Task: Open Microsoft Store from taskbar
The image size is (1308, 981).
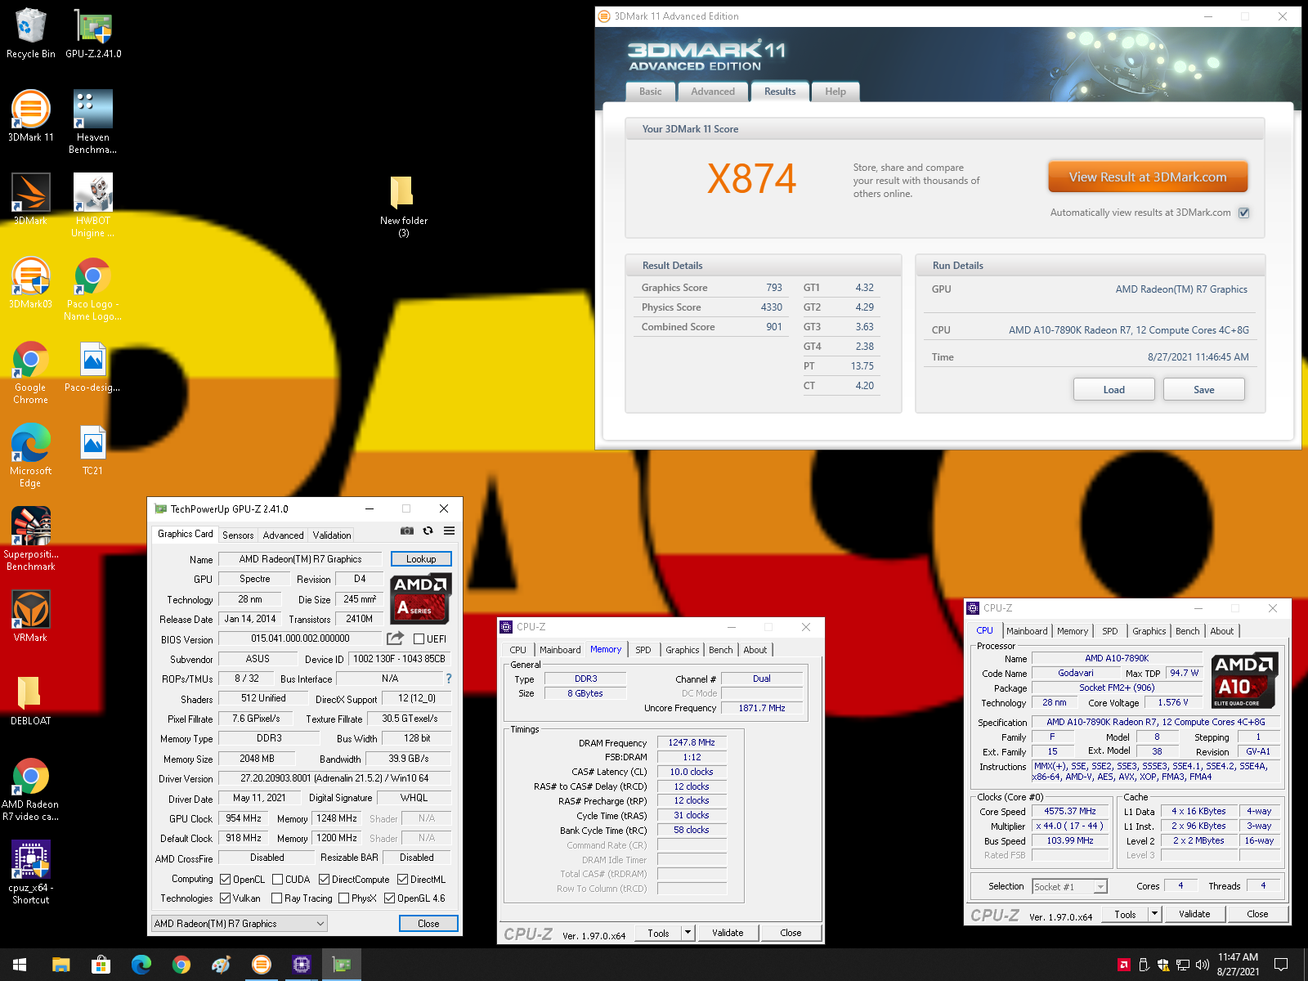Action: pyautogui.click(x=101, y=965)
